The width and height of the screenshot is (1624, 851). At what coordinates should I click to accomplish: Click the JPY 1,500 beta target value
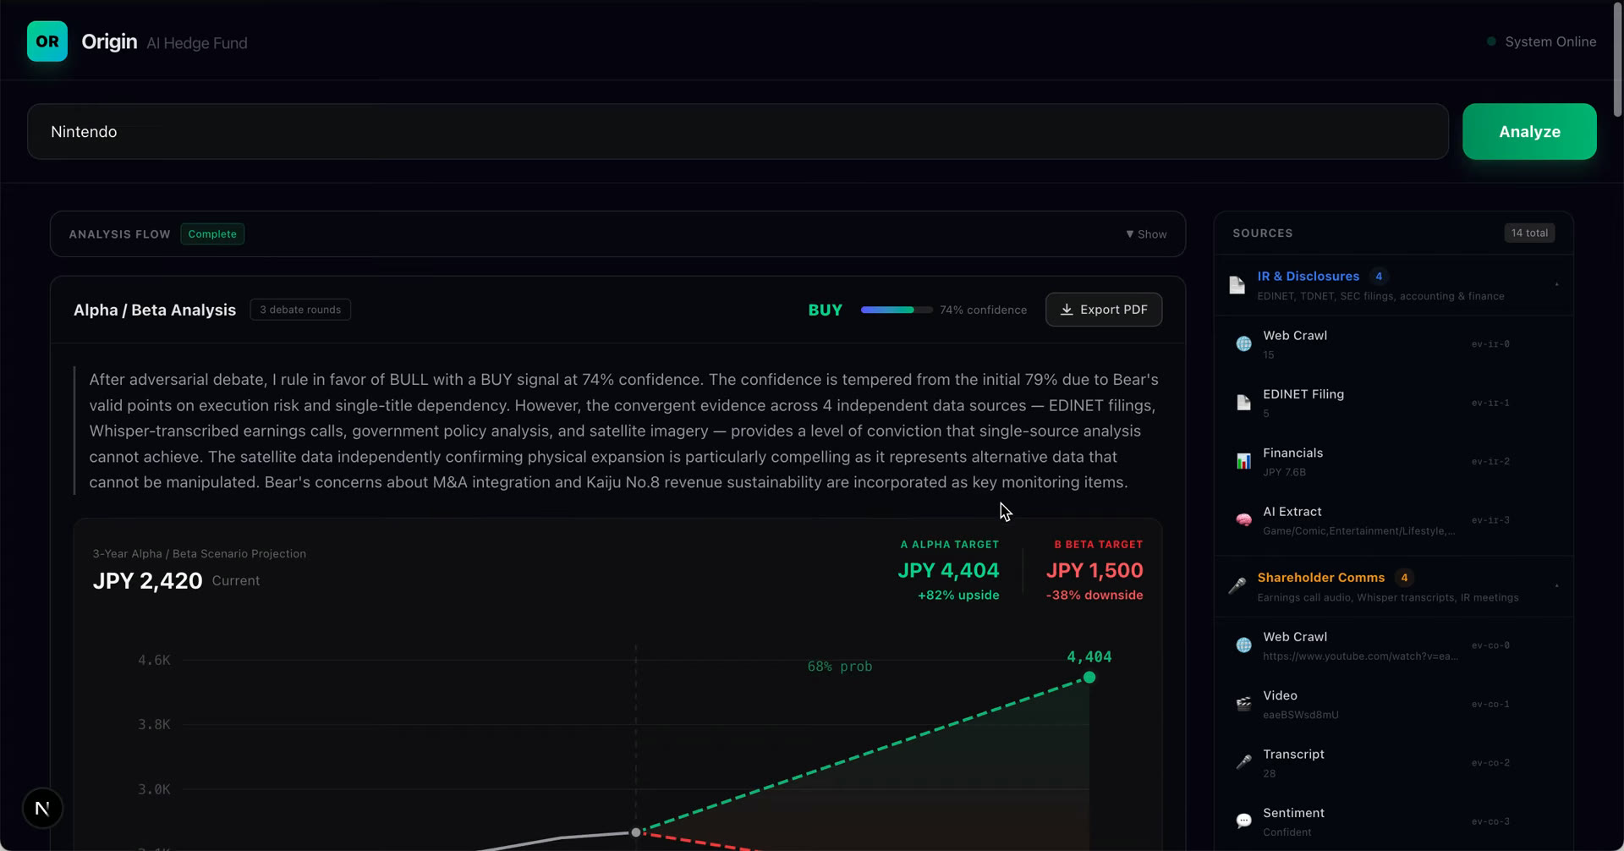[1095, 570]
